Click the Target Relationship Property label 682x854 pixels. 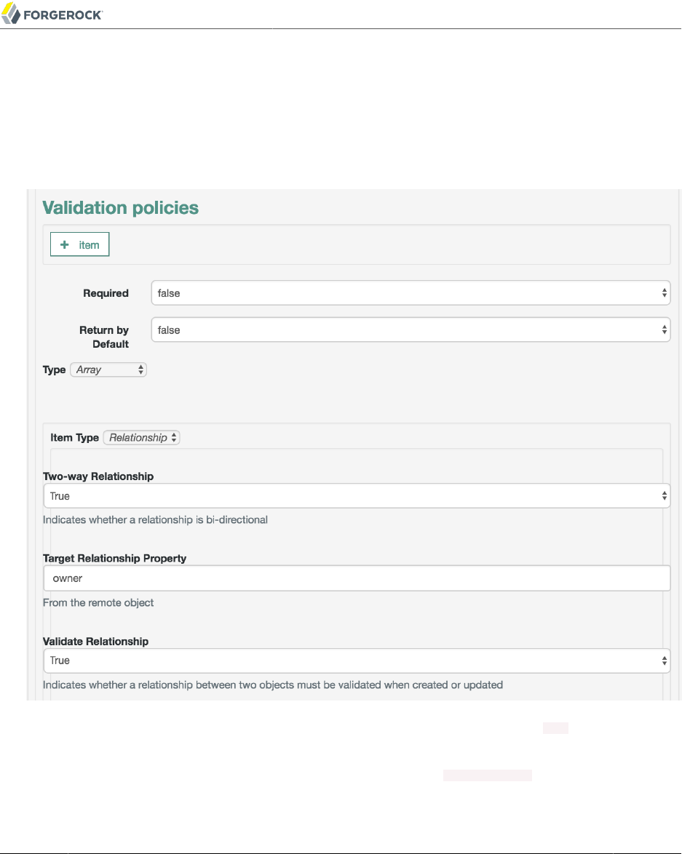[114, 559]
